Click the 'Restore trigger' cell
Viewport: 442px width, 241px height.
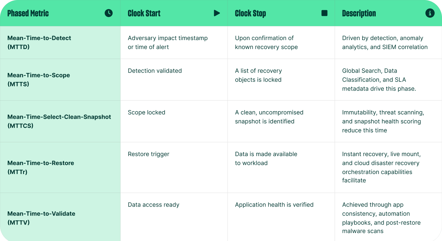[x=148, y=154]
